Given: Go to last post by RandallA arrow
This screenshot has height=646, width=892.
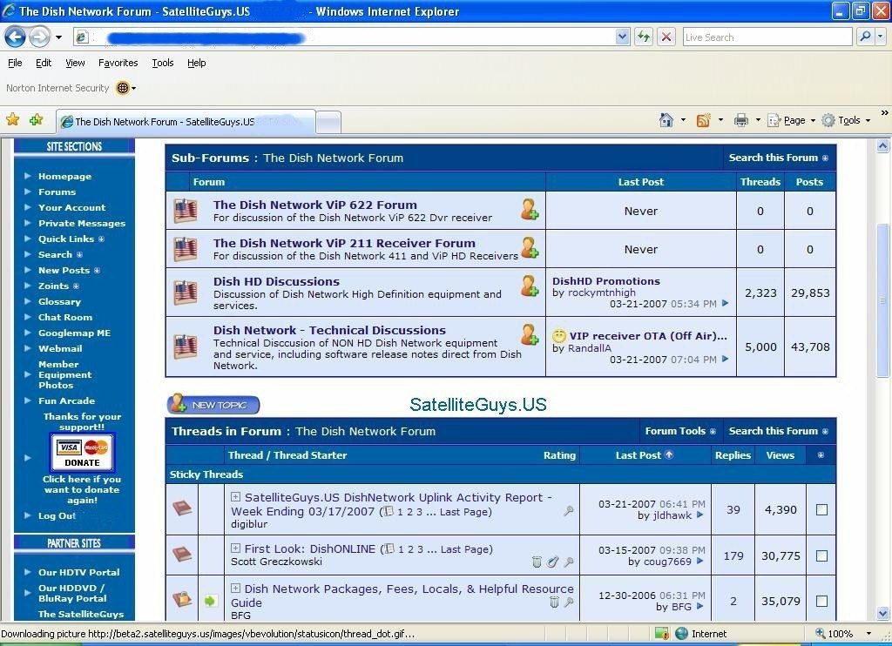Looking at the screenshot, I should tap(725, 359).
